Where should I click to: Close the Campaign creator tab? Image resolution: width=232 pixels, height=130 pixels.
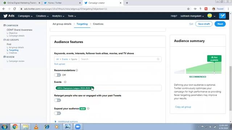coord(120,3)
